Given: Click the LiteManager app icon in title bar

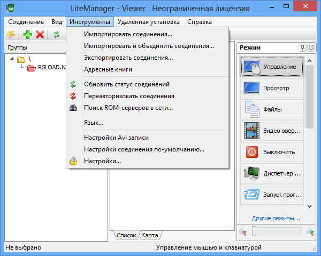Looking at the screenshot, I should click(10, 8).
